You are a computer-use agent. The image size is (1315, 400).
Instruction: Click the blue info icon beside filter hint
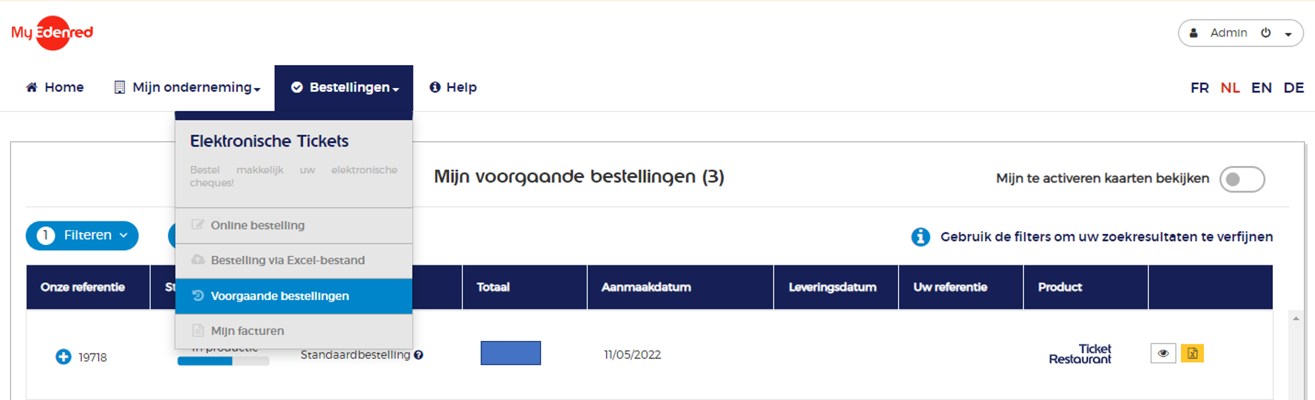[920, 237]
